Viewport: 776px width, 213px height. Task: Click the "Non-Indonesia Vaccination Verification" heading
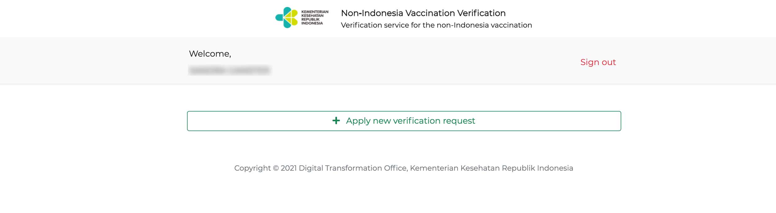point(423,13)
